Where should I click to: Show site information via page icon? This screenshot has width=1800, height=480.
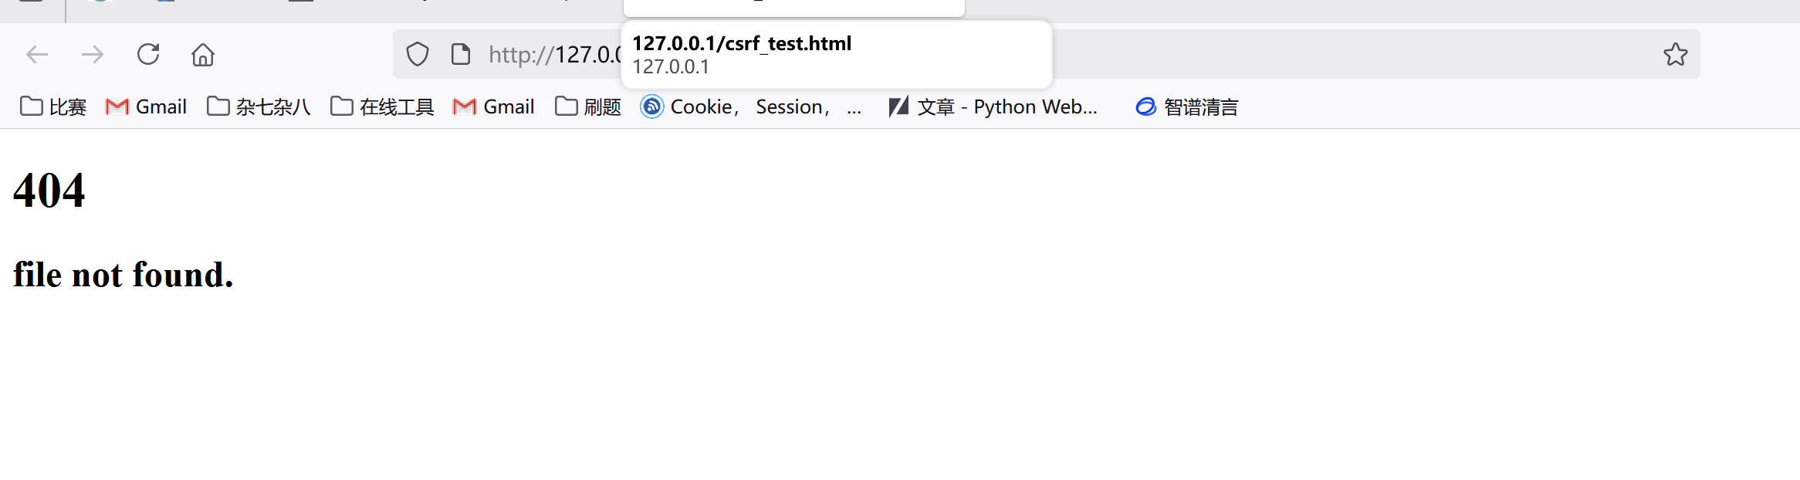click(461, 55)
